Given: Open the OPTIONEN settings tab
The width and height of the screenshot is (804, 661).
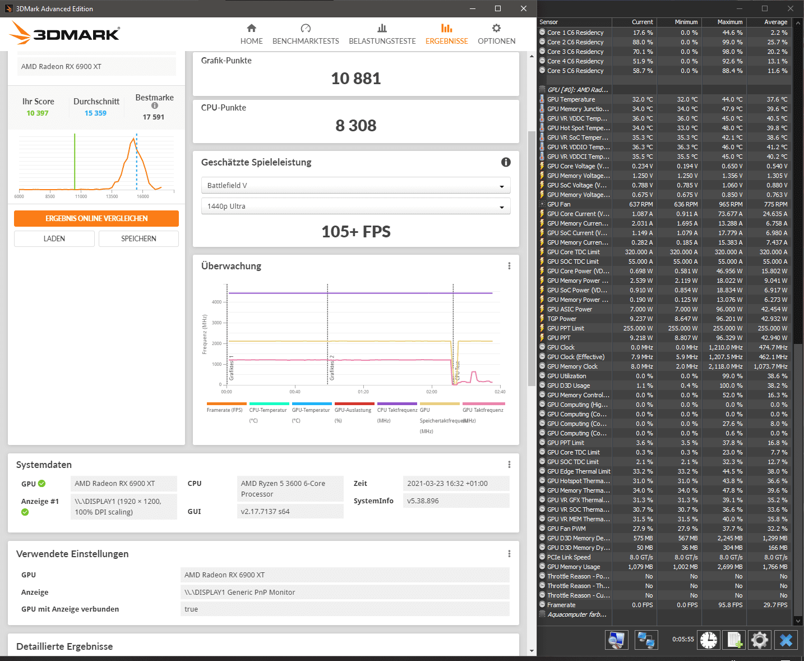Looking at the screenshot, I should (x=496, y=34).
